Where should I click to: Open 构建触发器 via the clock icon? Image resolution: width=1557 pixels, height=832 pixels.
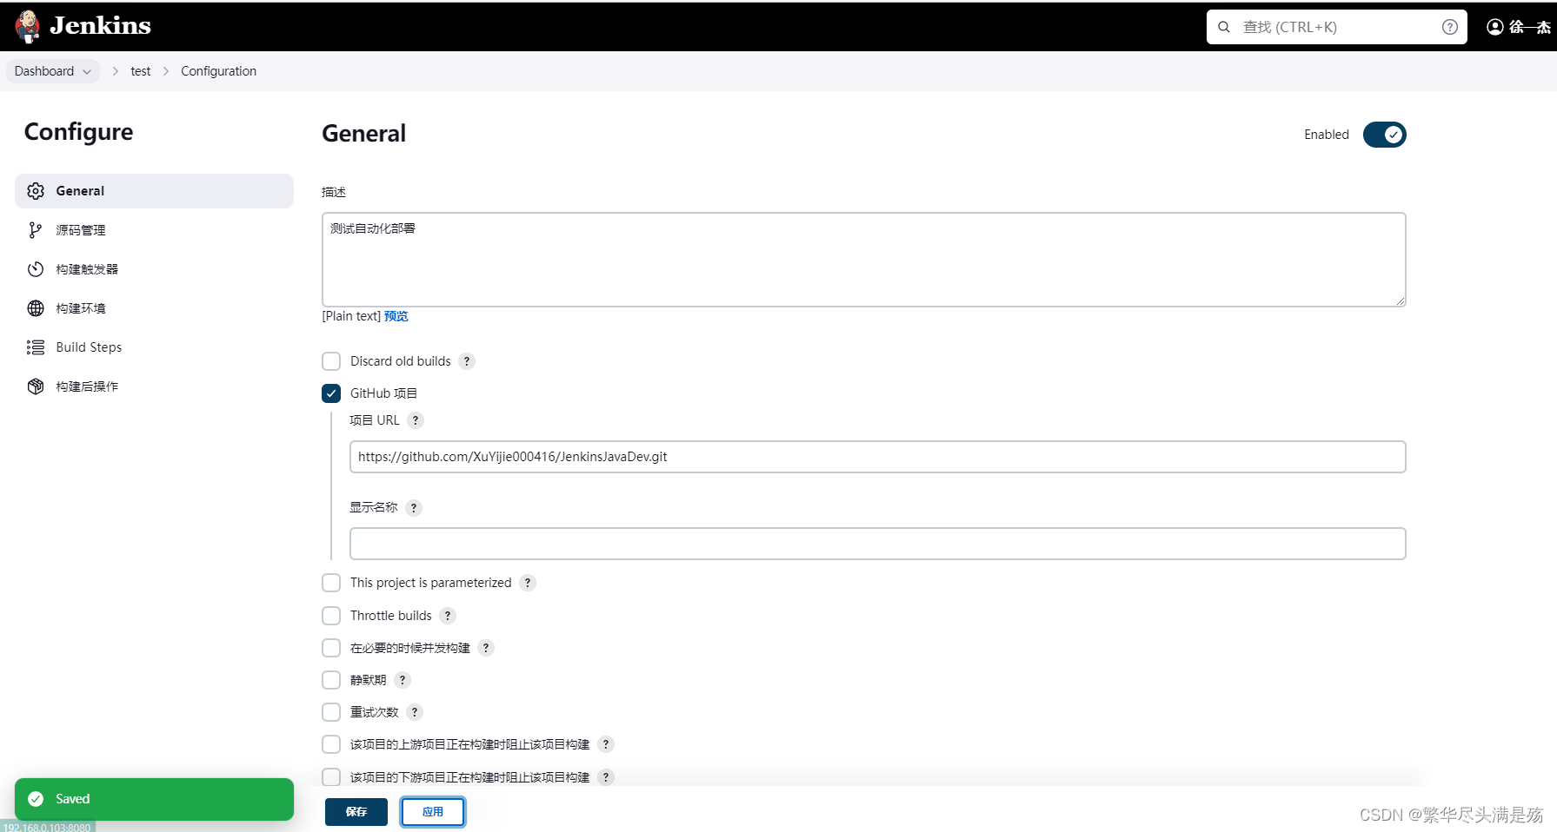click(x=86, y=268)
